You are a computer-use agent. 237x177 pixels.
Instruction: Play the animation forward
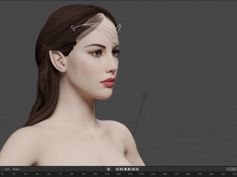coord(129,169)
